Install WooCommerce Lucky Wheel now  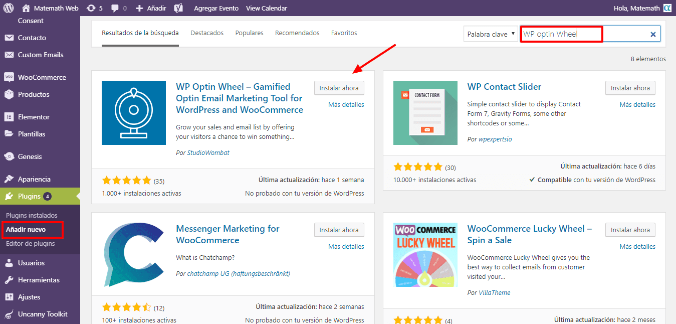pos(630,230)
